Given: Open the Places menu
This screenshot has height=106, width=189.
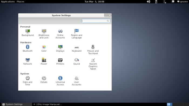Looking at the screenshot, I should 21,2.
